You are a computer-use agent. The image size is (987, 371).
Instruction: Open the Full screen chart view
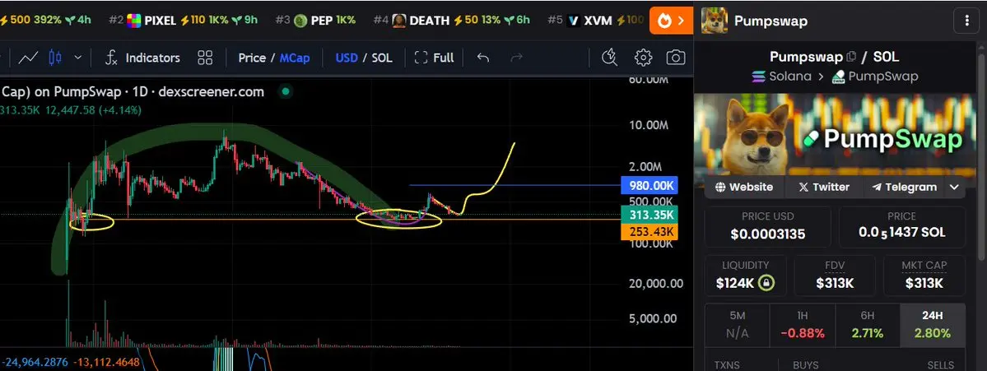pyautogui.click(x=435, y=58)
